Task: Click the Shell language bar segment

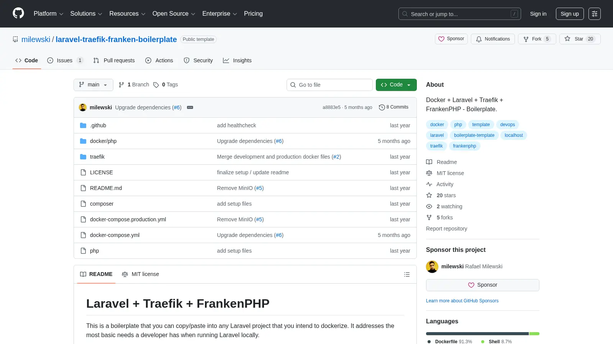Action: click(534, 334)
